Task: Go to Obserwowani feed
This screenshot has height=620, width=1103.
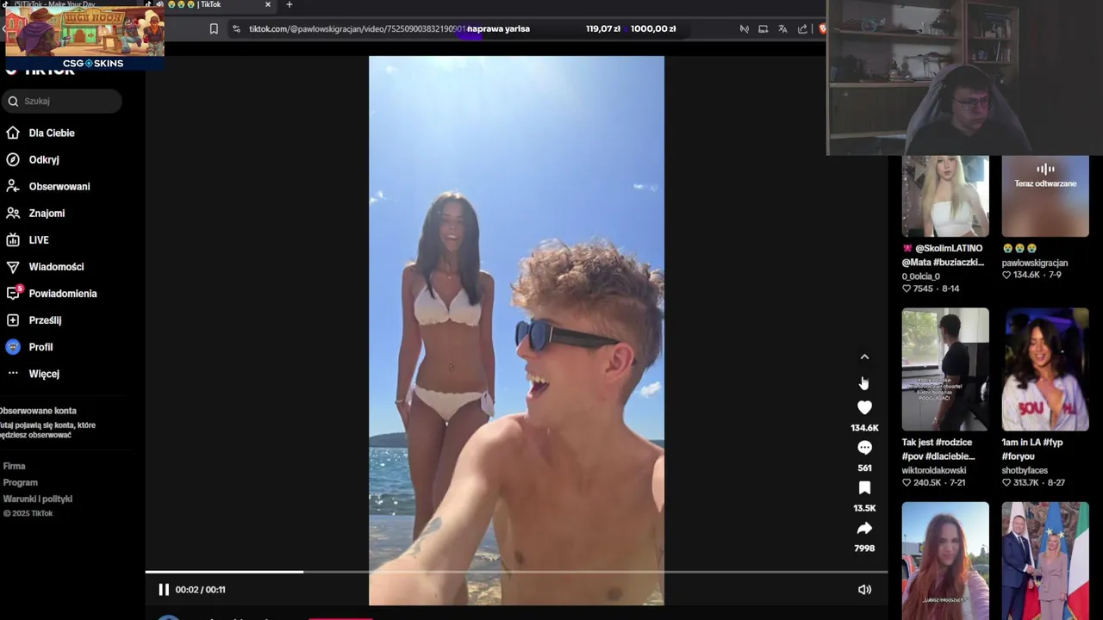Action: [x=59, y=186]
